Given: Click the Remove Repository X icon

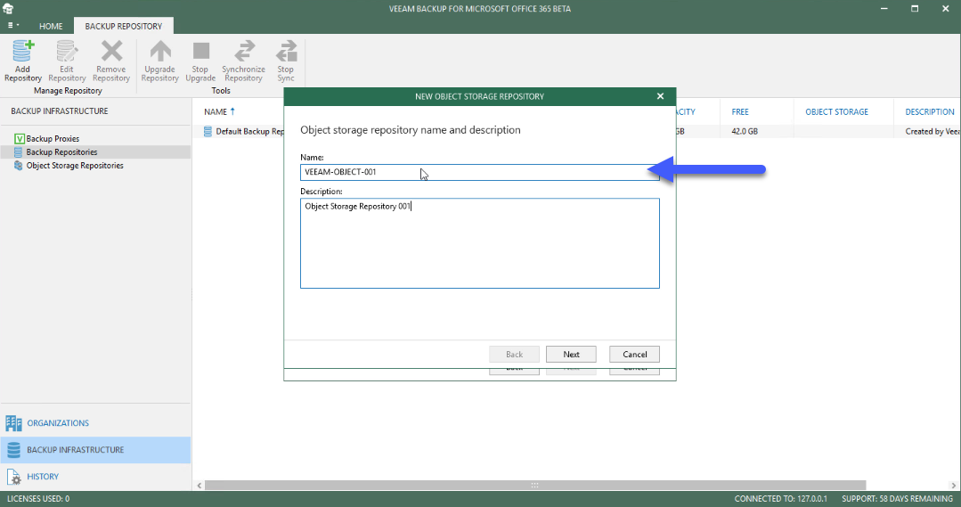Looking at the screenshot, I should click(x=111, y=51).
